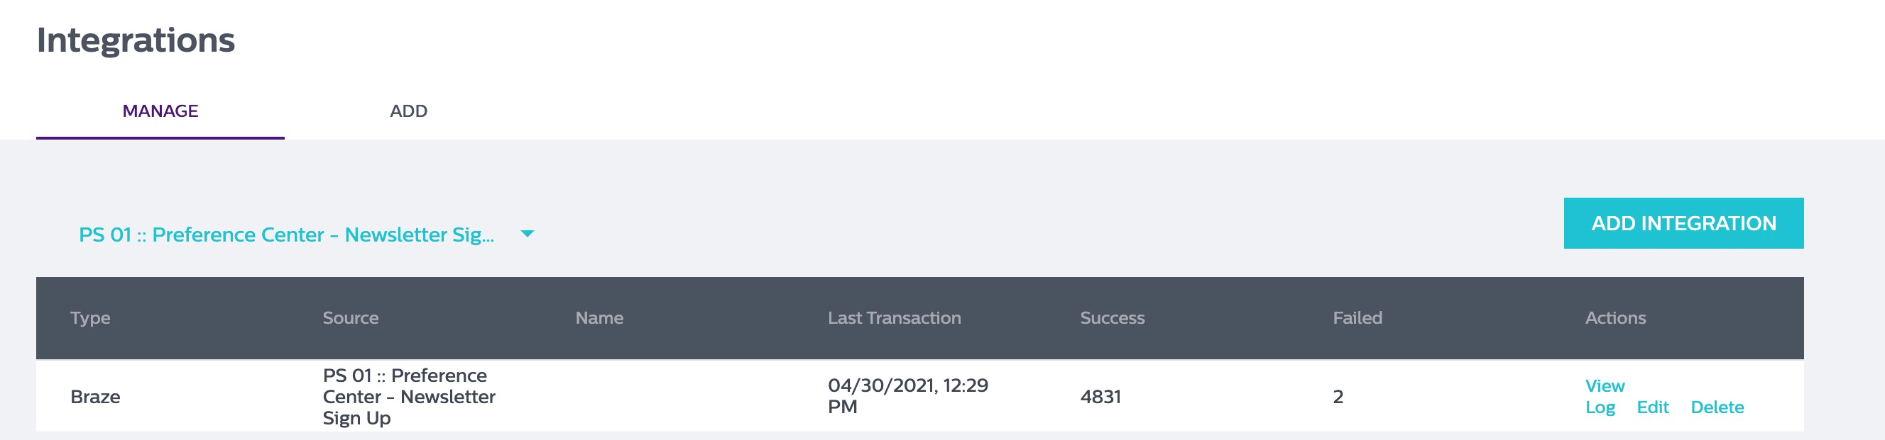Switch to the MANAGE tab
1885x440 pixels.
tap(160, 111)
